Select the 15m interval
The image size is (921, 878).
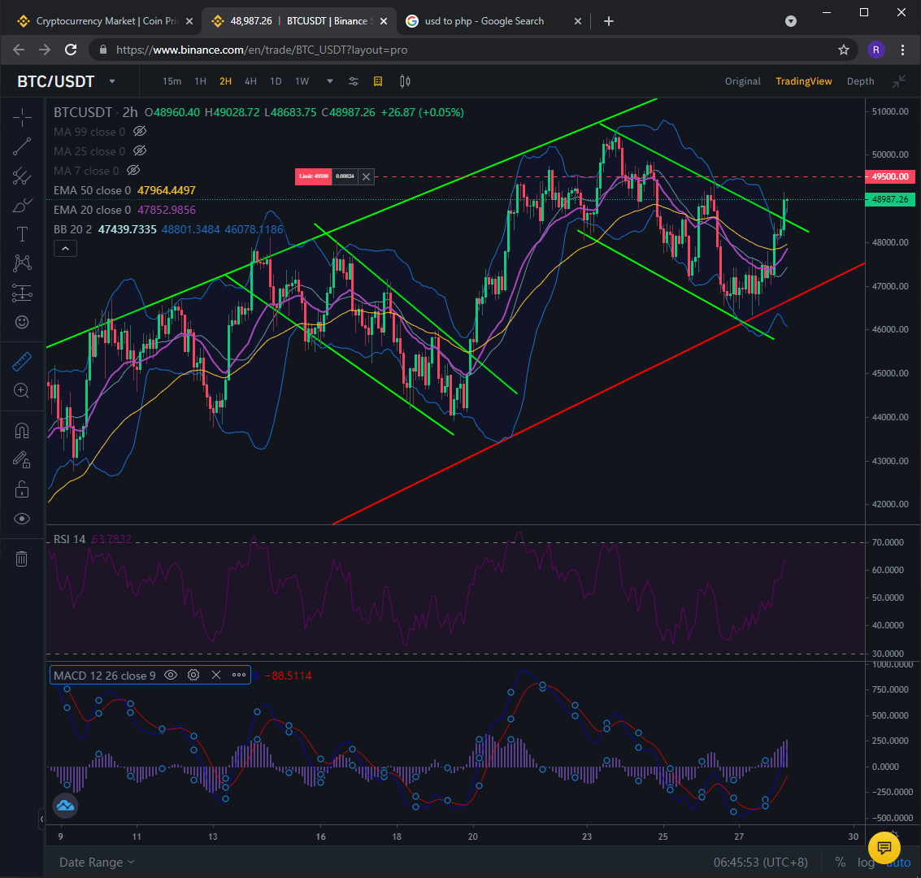(x=172, y=81)
